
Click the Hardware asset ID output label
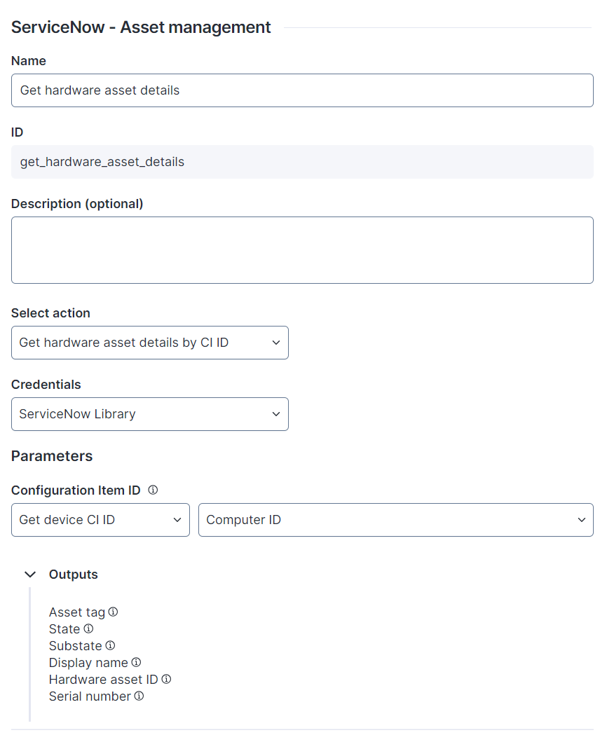click(x=104, y=680)
